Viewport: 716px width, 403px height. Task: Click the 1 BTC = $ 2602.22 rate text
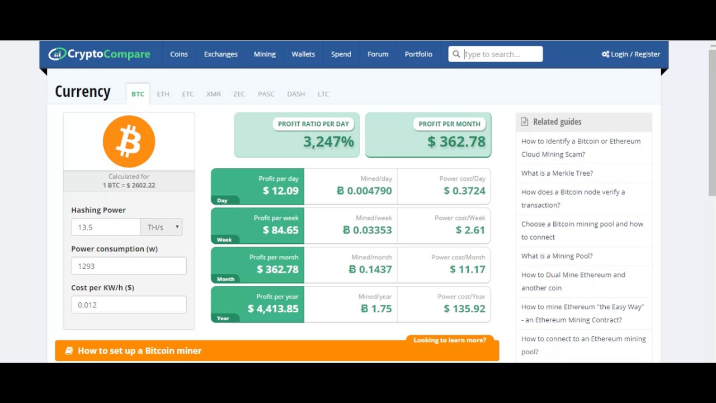(129, 185)
